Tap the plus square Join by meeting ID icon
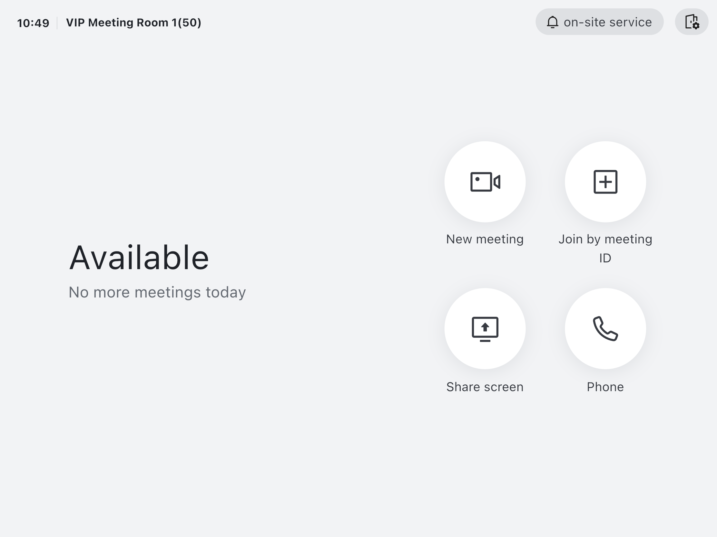This screenshot has width=717, height=537. (605, 182)
